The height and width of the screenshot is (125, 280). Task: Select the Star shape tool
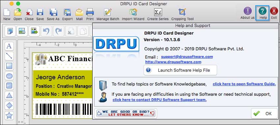(x=9, y=116)
